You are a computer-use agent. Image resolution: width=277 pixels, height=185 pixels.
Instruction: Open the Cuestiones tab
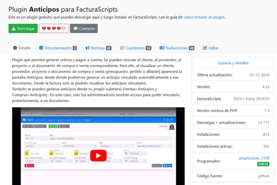136,48
